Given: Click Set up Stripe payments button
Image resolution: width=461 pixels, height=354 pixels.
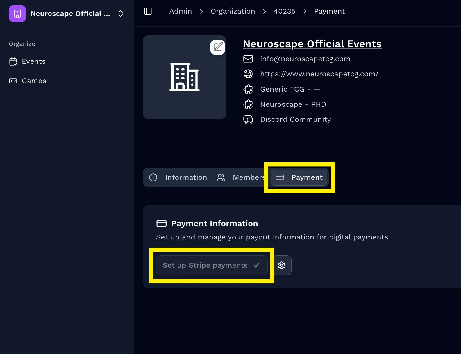Looking at the screenshot, I should click(212, 265).
